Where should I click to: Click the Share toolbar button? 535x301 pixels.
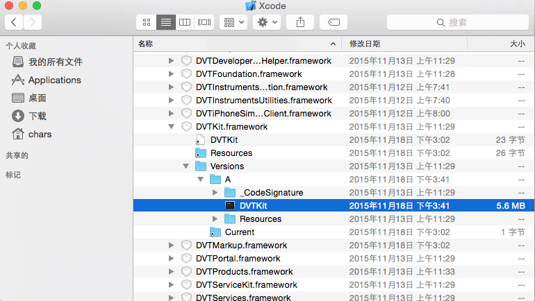300,22
